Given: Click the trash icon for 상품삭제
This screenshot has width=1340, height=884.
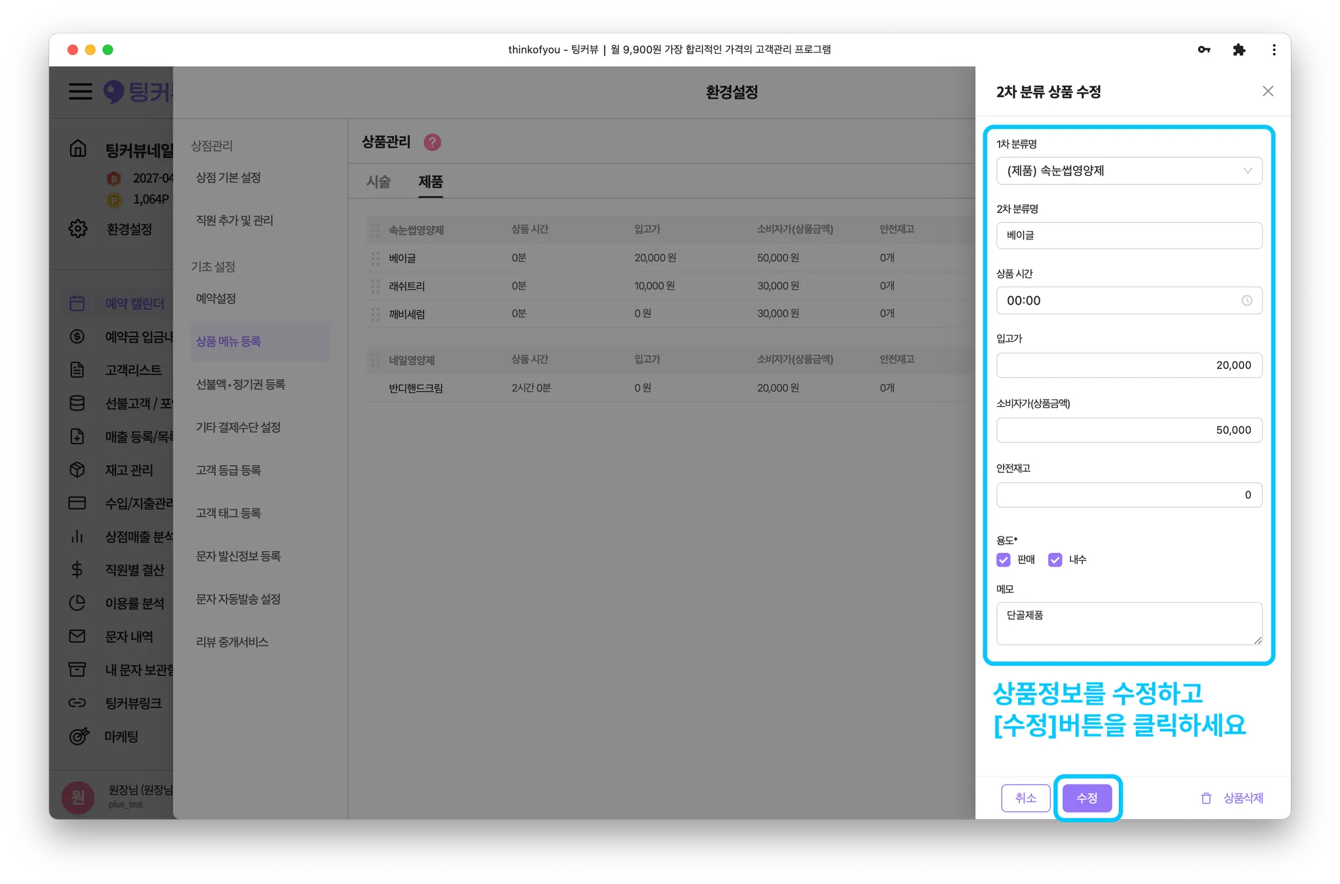Looking at the screenshot, I should tap(1206, 798).
